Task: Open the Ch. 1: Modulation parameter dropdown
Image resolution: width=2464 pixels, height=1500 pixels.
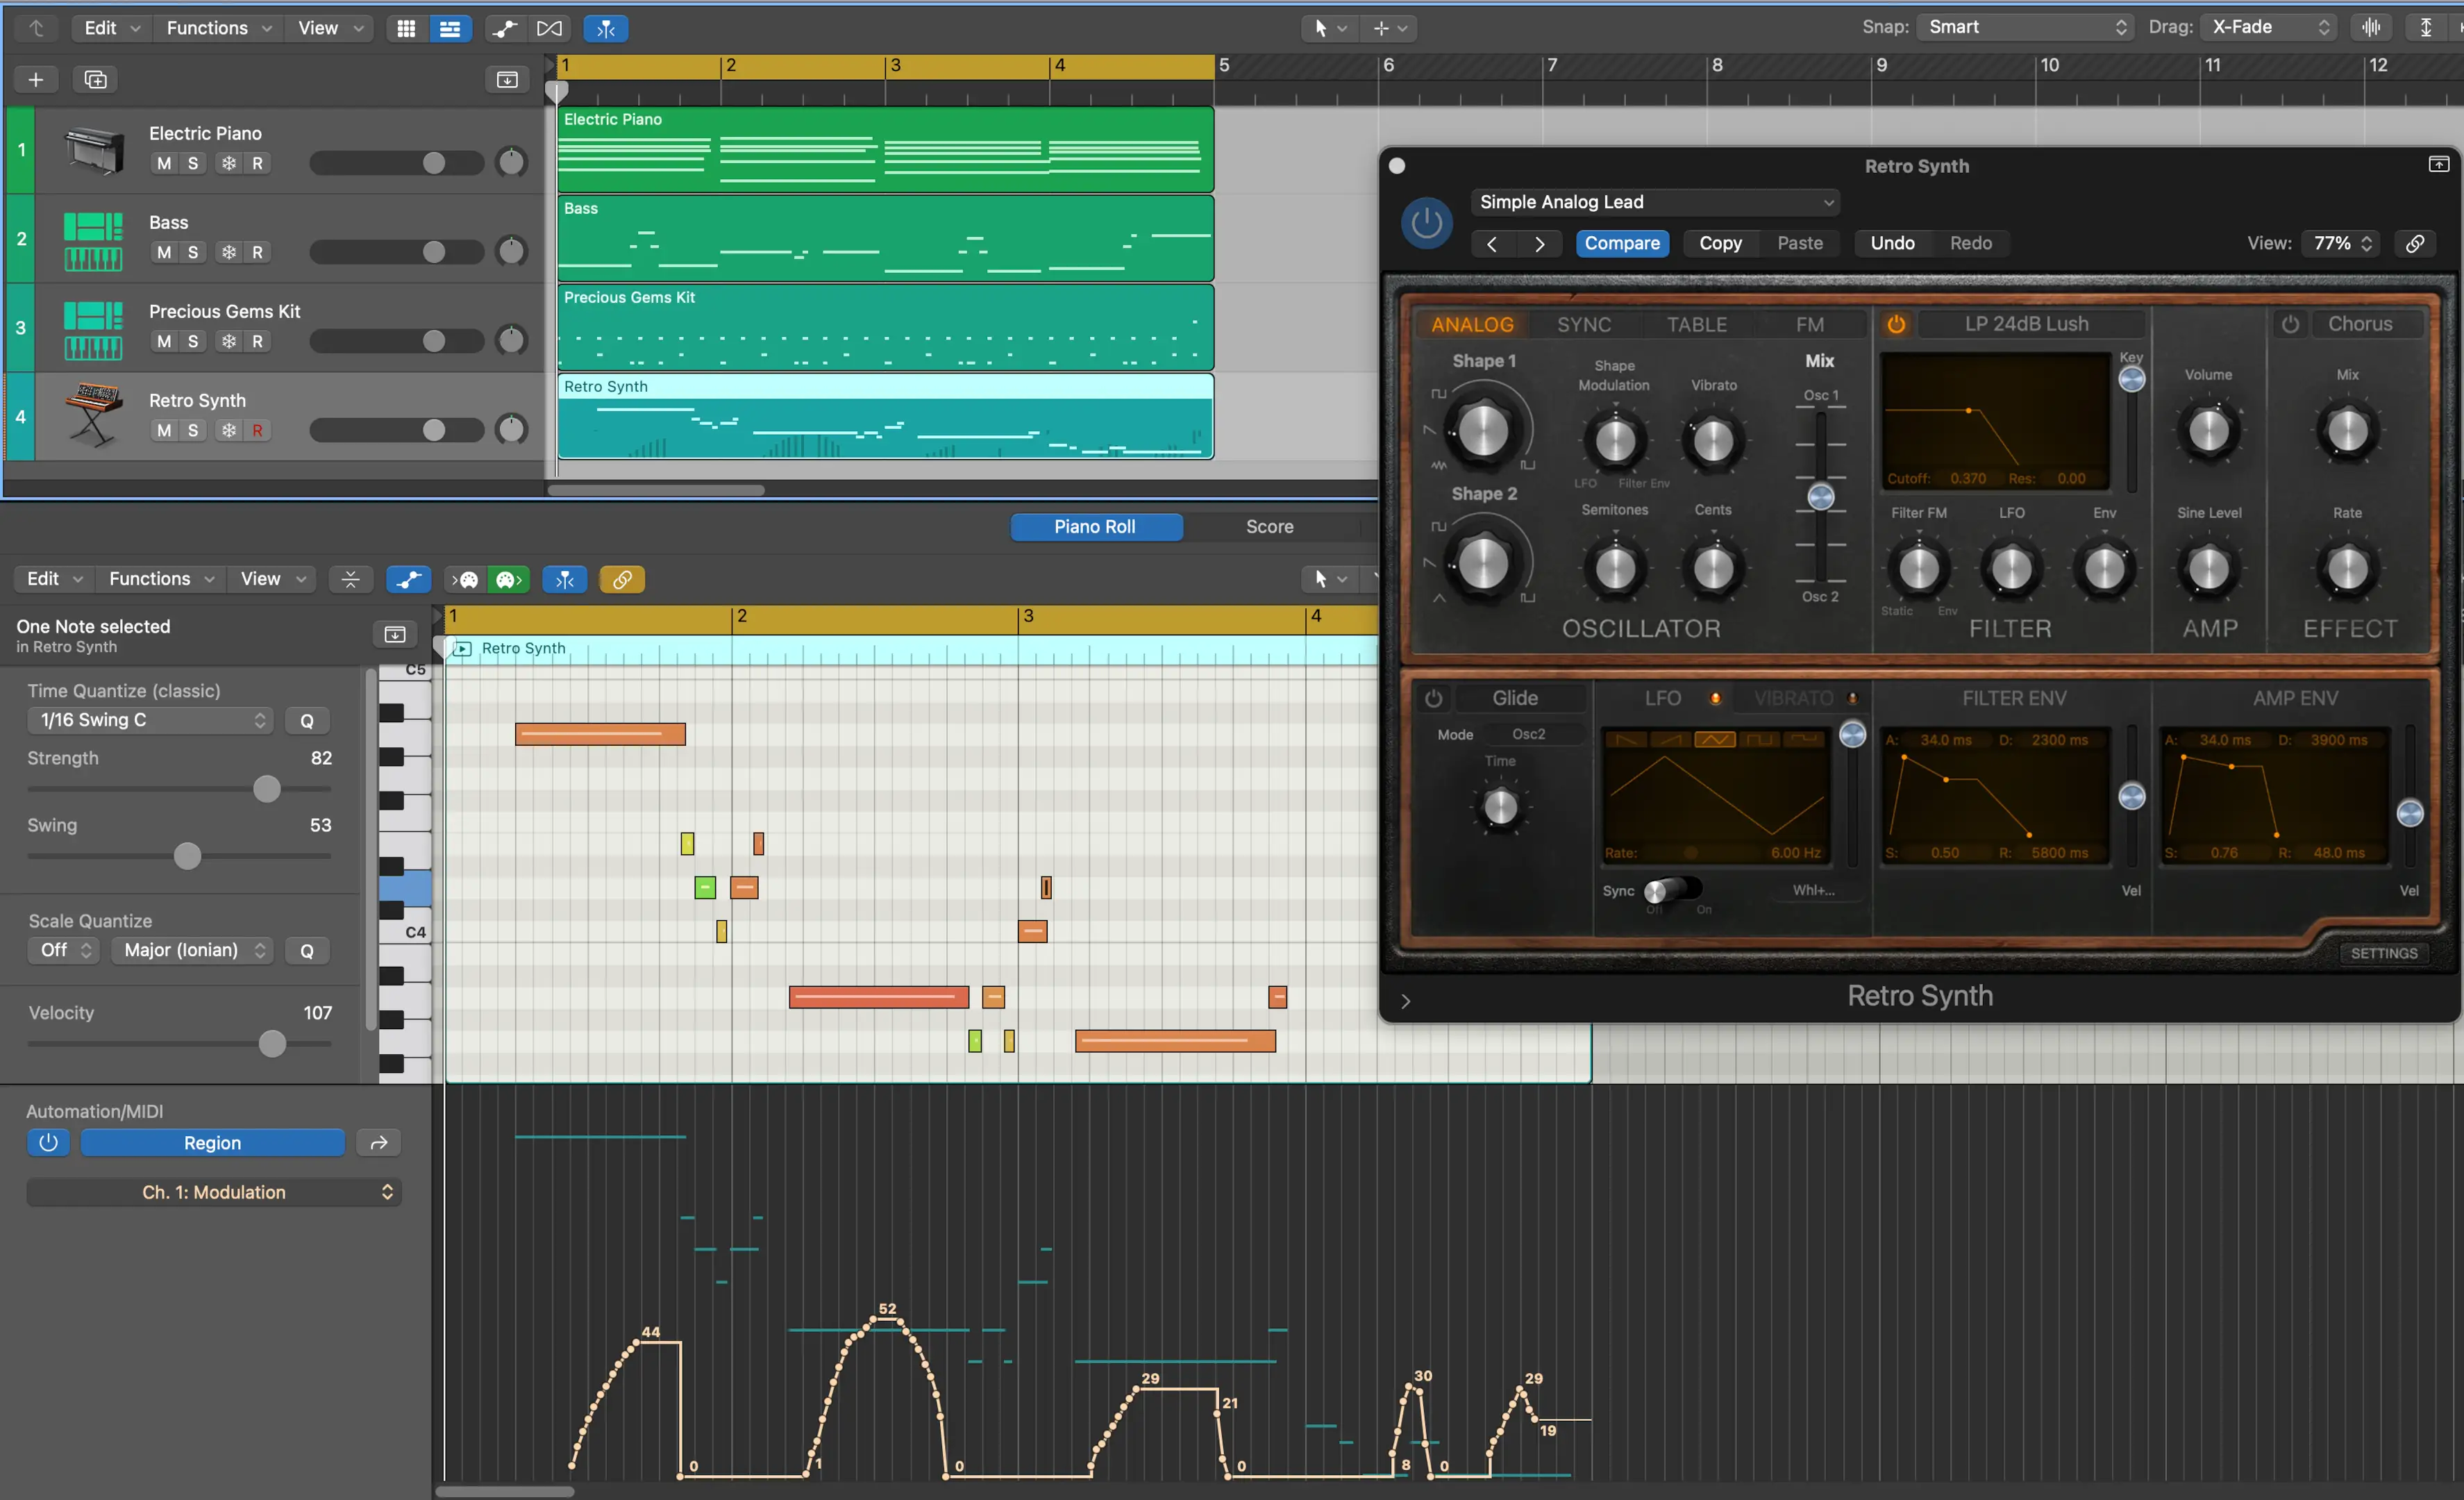Action: pos(214,1192)
